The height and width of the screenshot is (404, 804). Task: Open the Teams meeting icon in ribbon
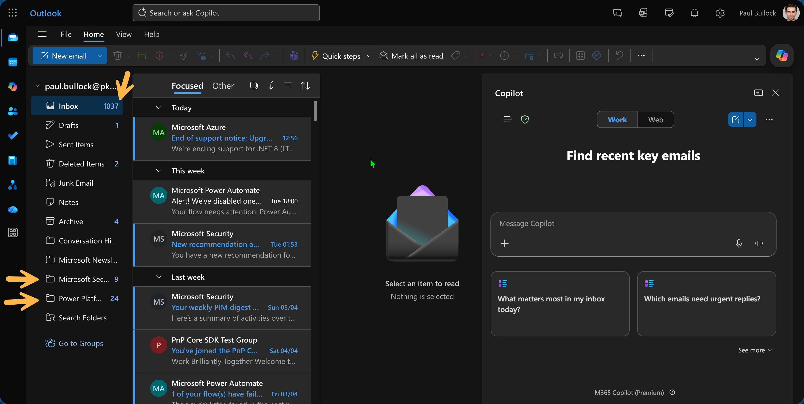[294, 56]
